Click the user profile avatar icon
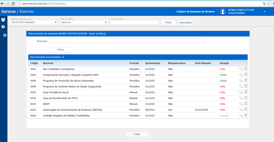Image resolution: width=274 pixels, height=142 pixels. click(223, 11)
